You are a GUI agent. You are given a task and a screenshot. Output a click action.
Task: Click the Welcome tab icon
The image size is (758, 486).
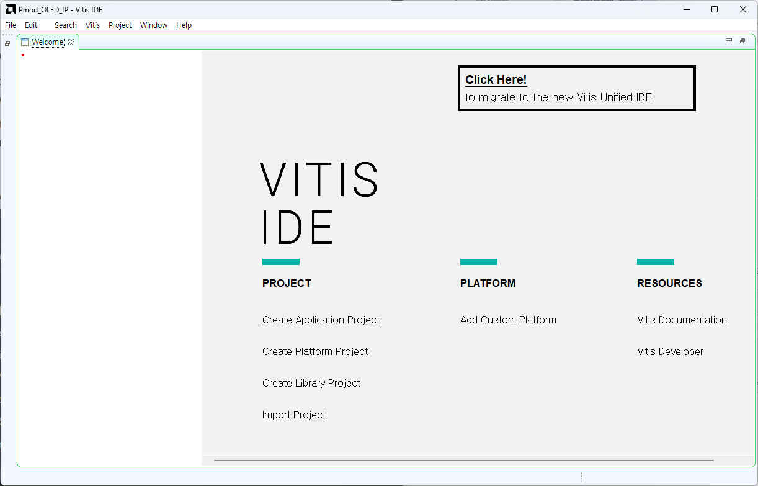(25, 42)
